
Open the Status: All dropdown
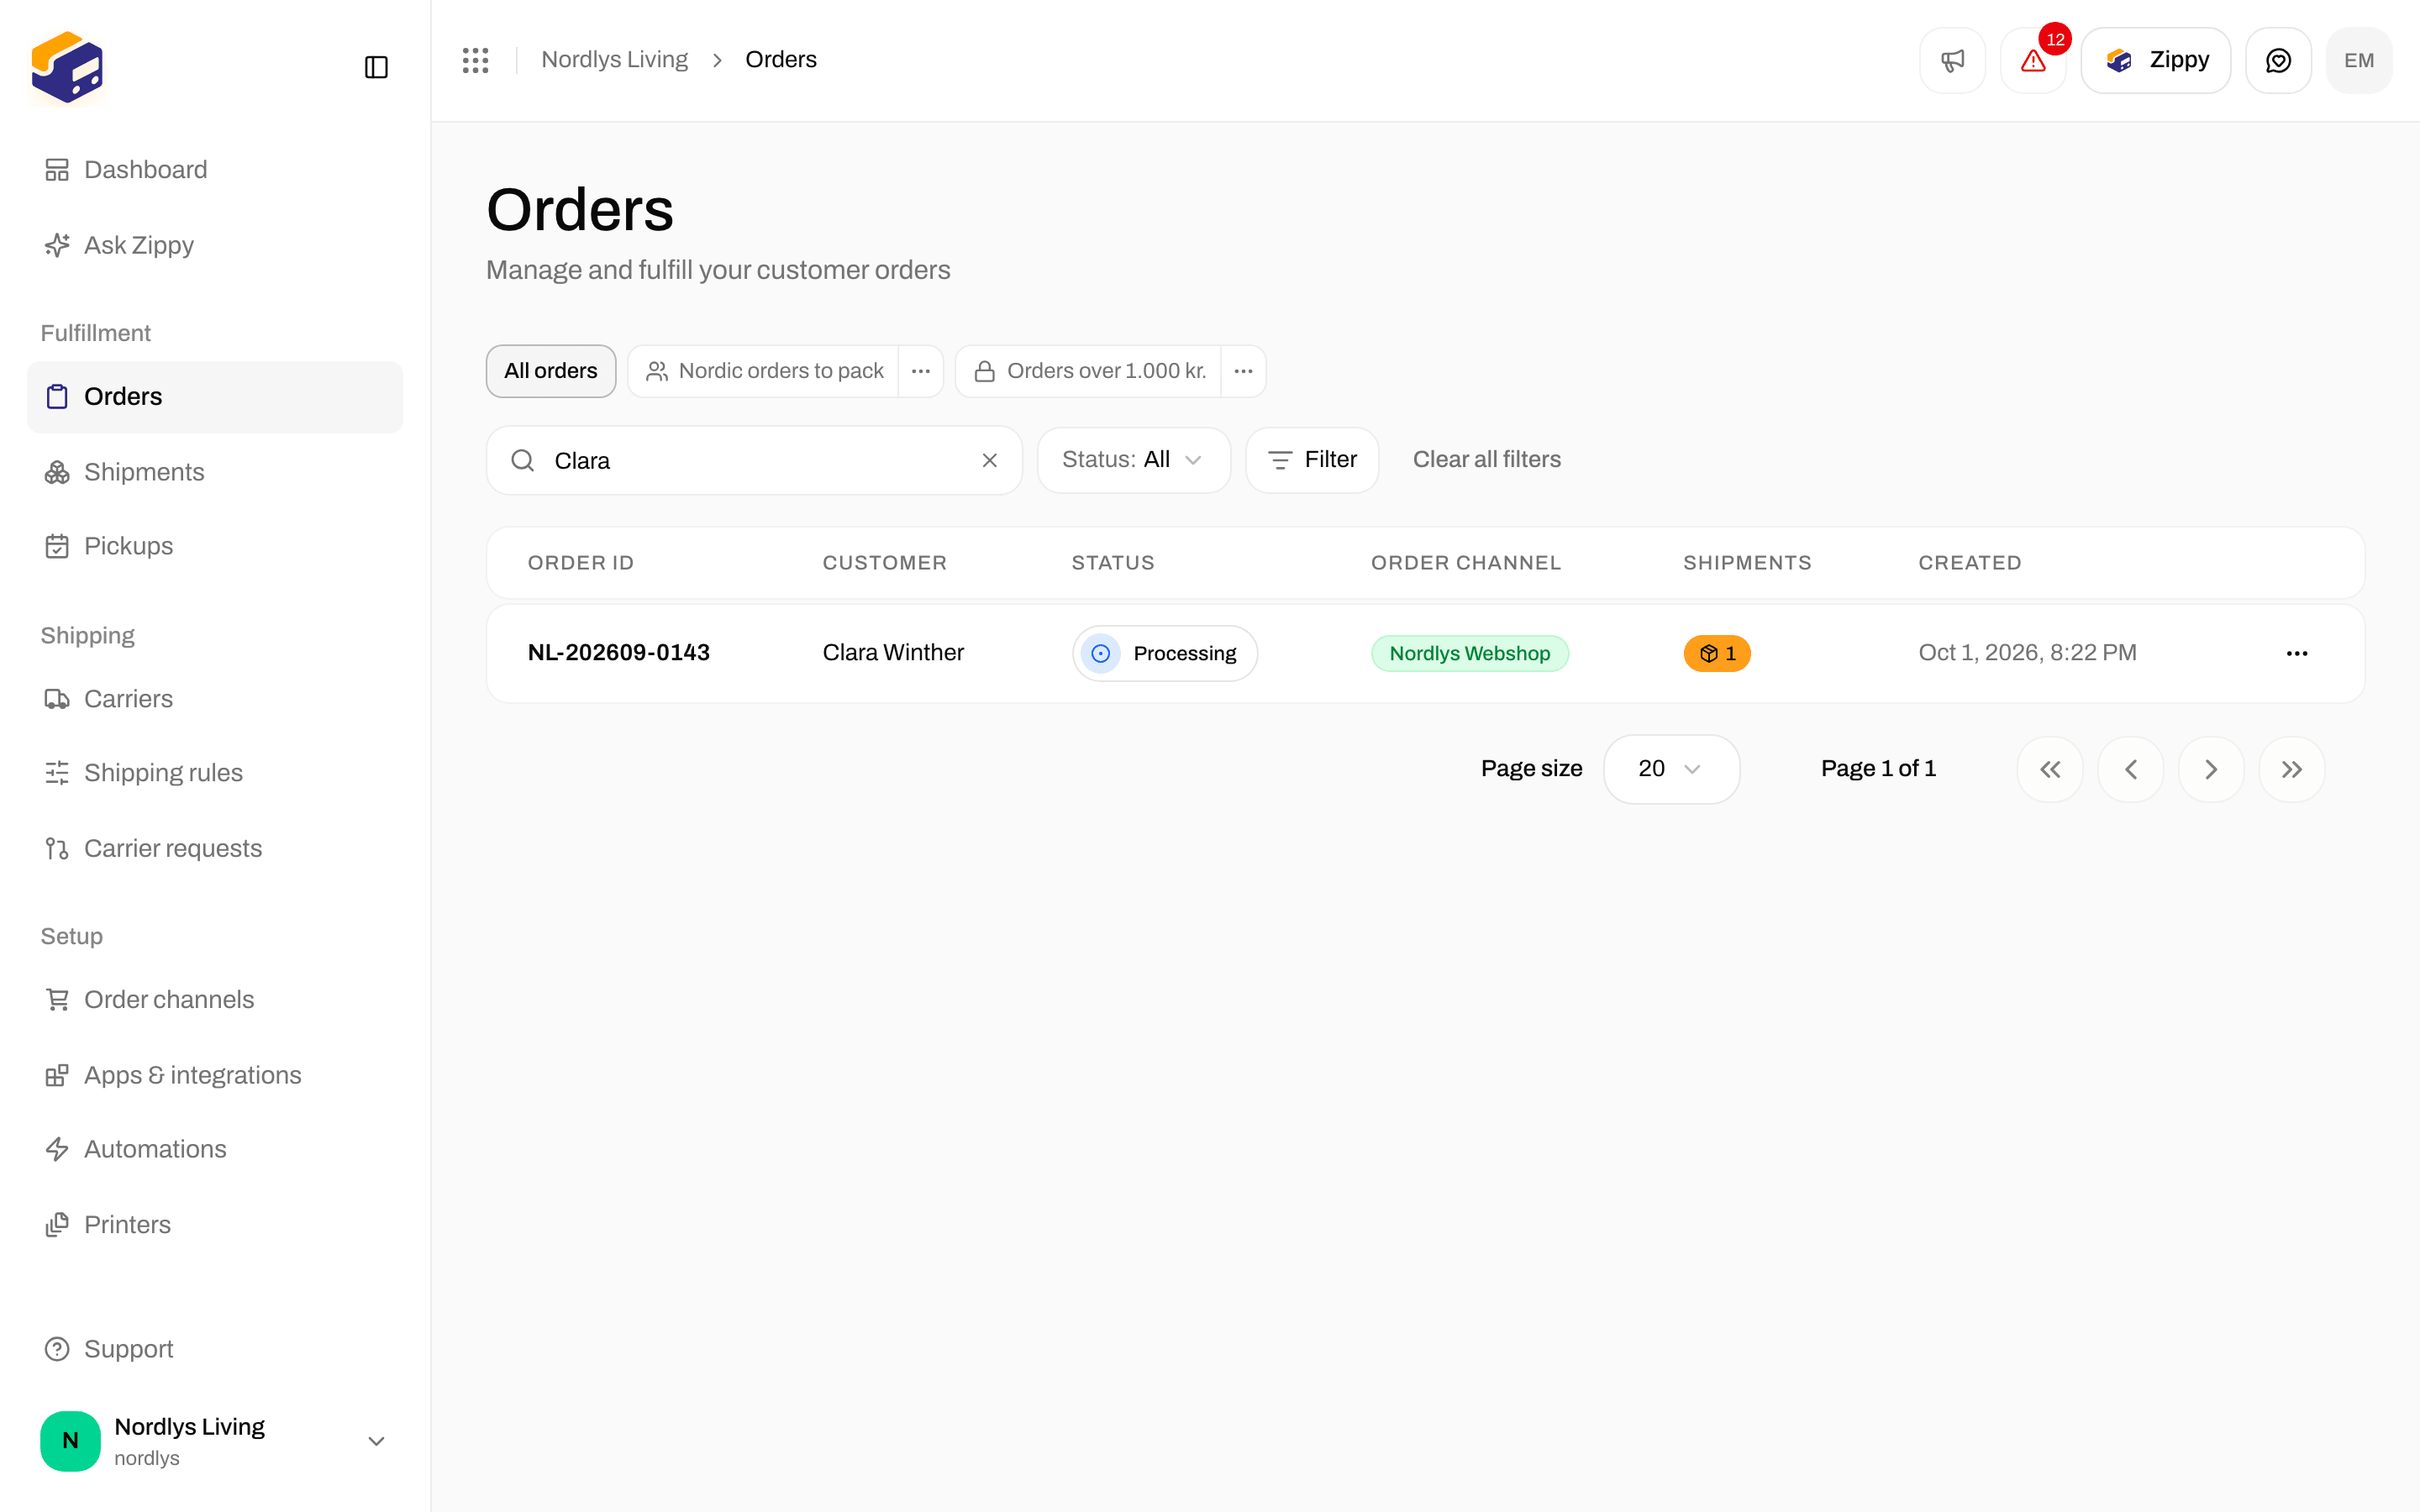(1133, 460)
